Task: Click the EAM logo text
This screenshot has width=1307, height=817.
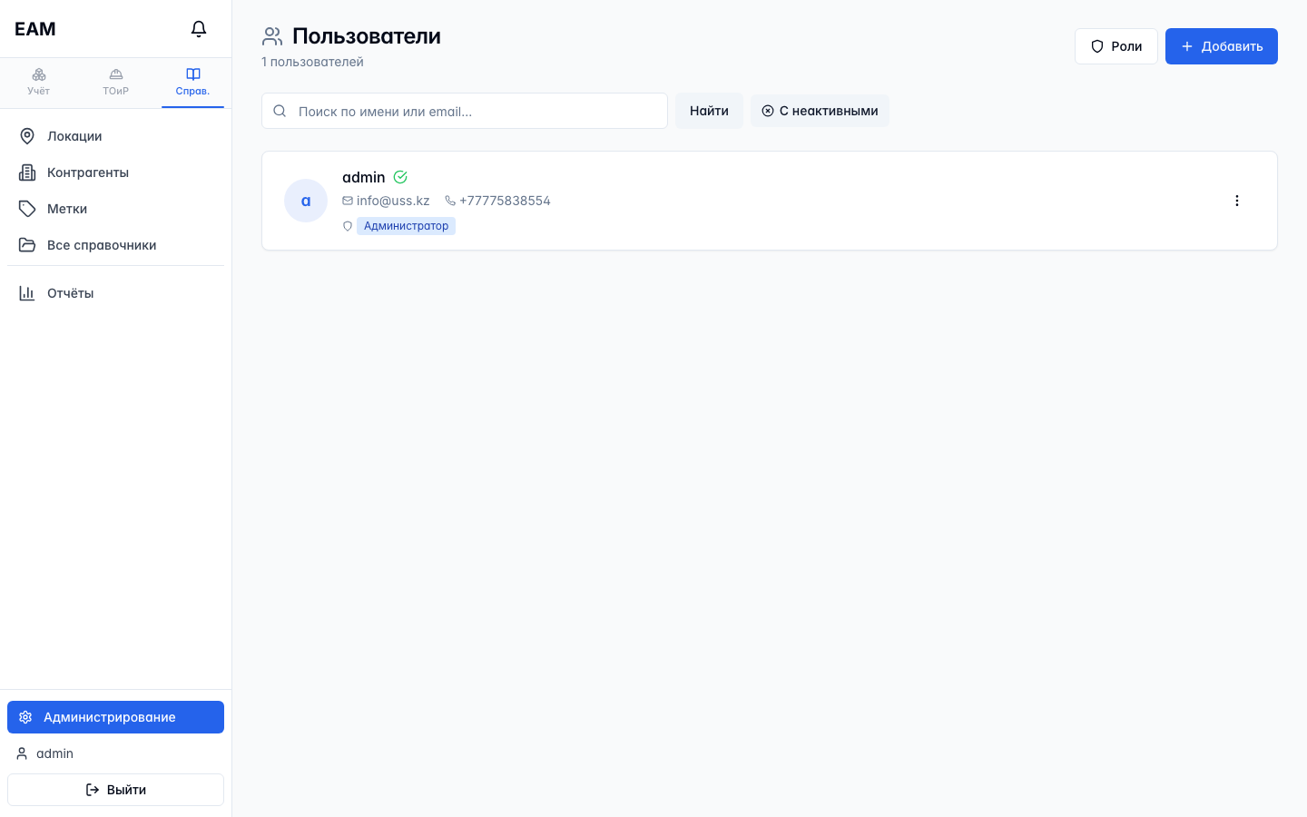Action: (35, 29)
